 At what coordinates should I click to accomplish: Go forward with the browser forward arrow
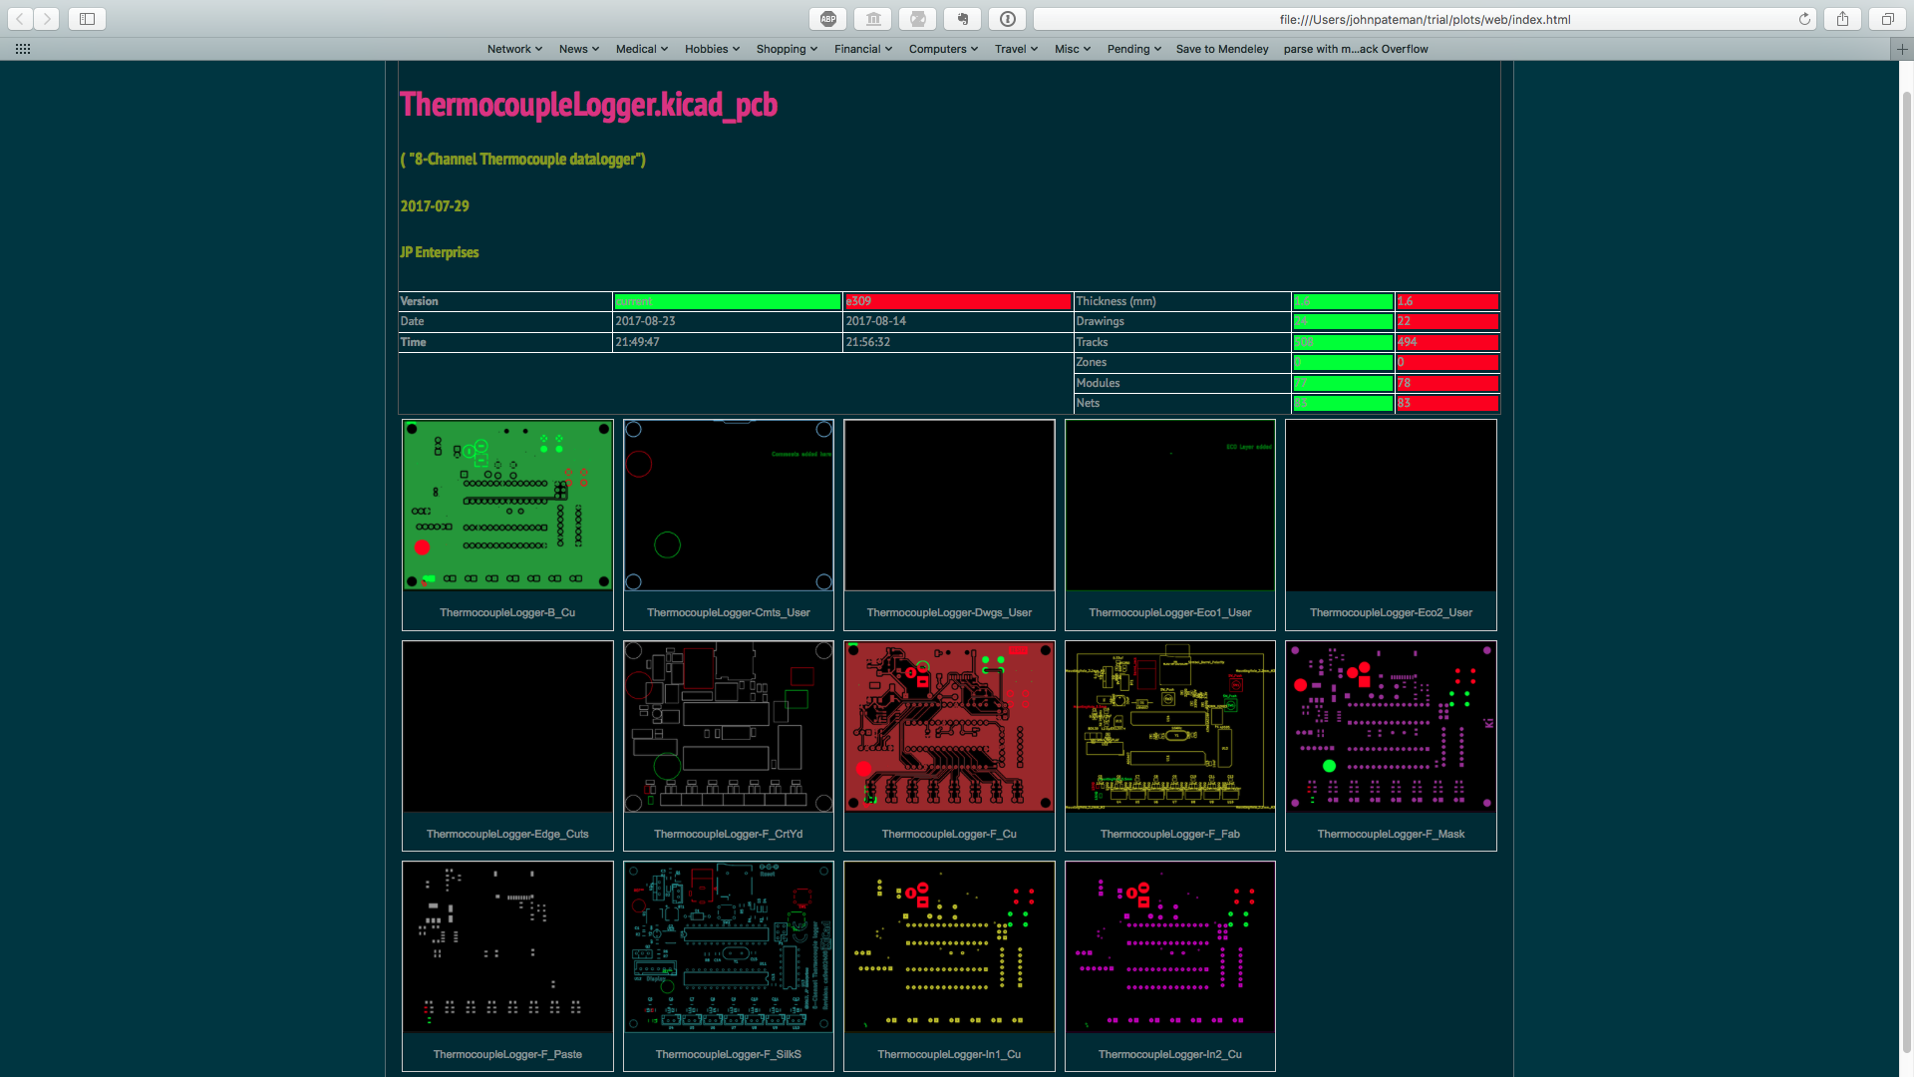(47, 19)
